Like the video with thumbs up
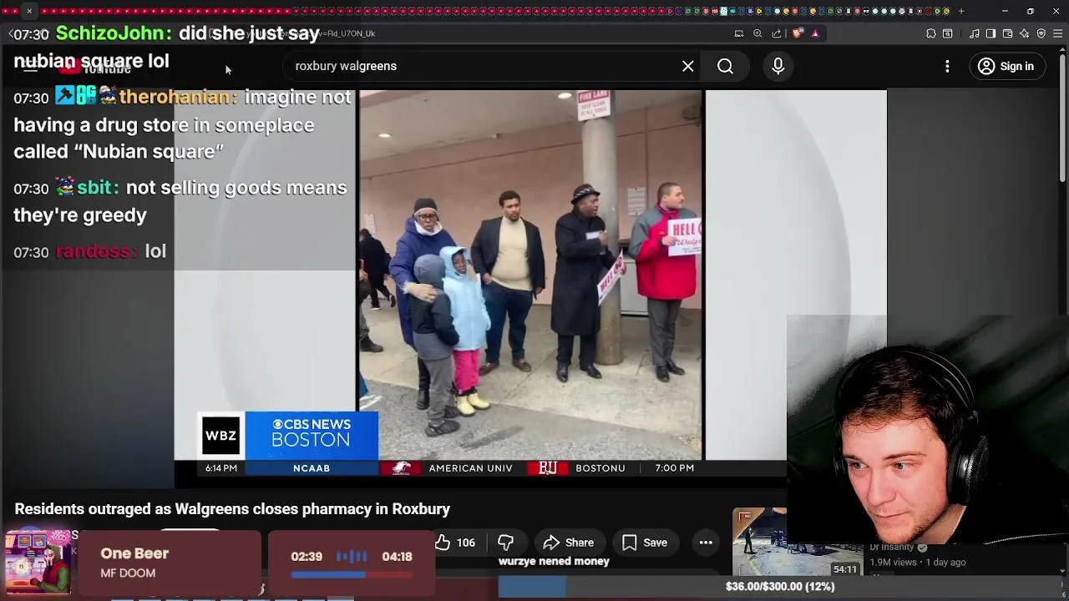The width and height of the screenshot is (1069, 601). [x=455, y=543]
